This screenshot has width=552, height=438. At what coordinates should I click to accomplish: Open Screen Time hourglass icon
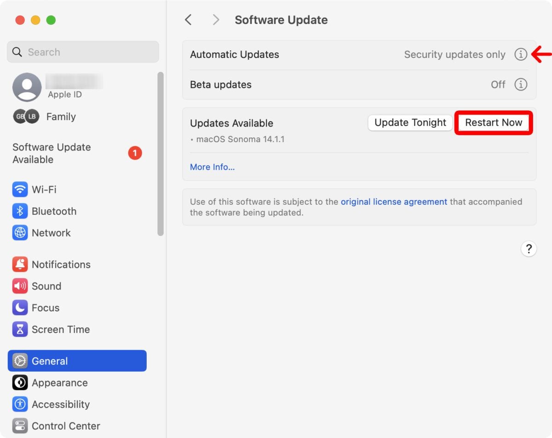(20, 329)
